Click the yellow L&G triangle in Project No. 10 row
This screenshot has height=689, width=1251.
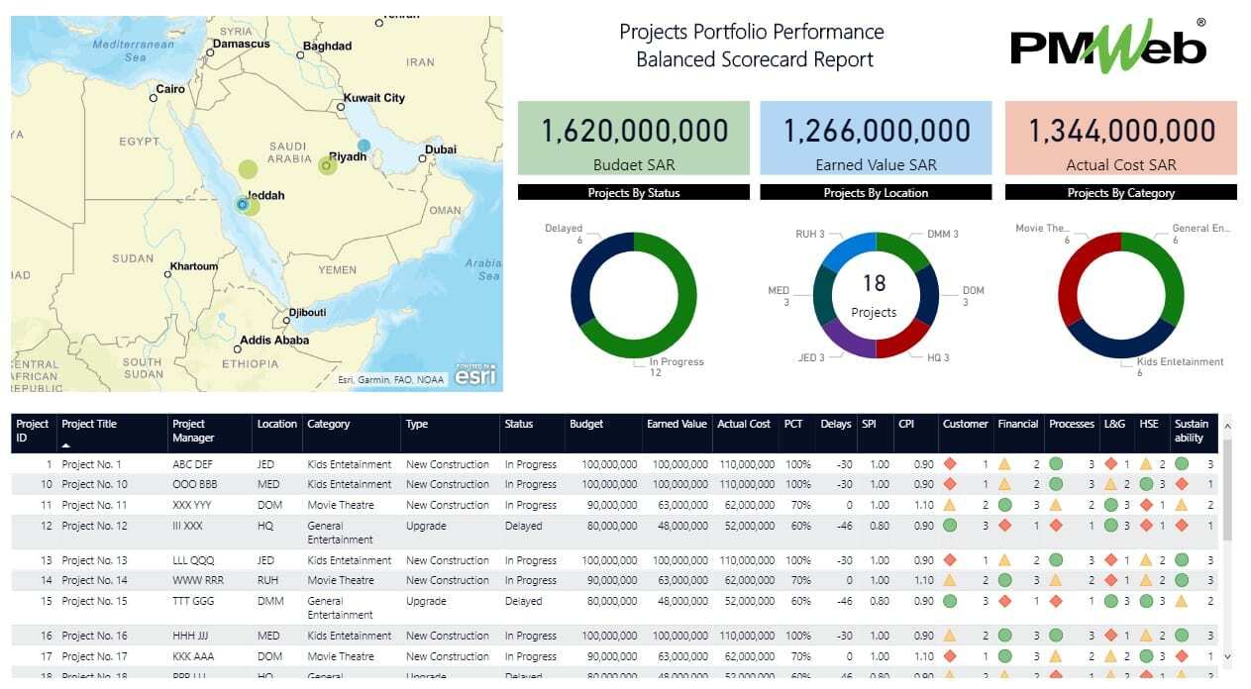(x=1109, y=484)
